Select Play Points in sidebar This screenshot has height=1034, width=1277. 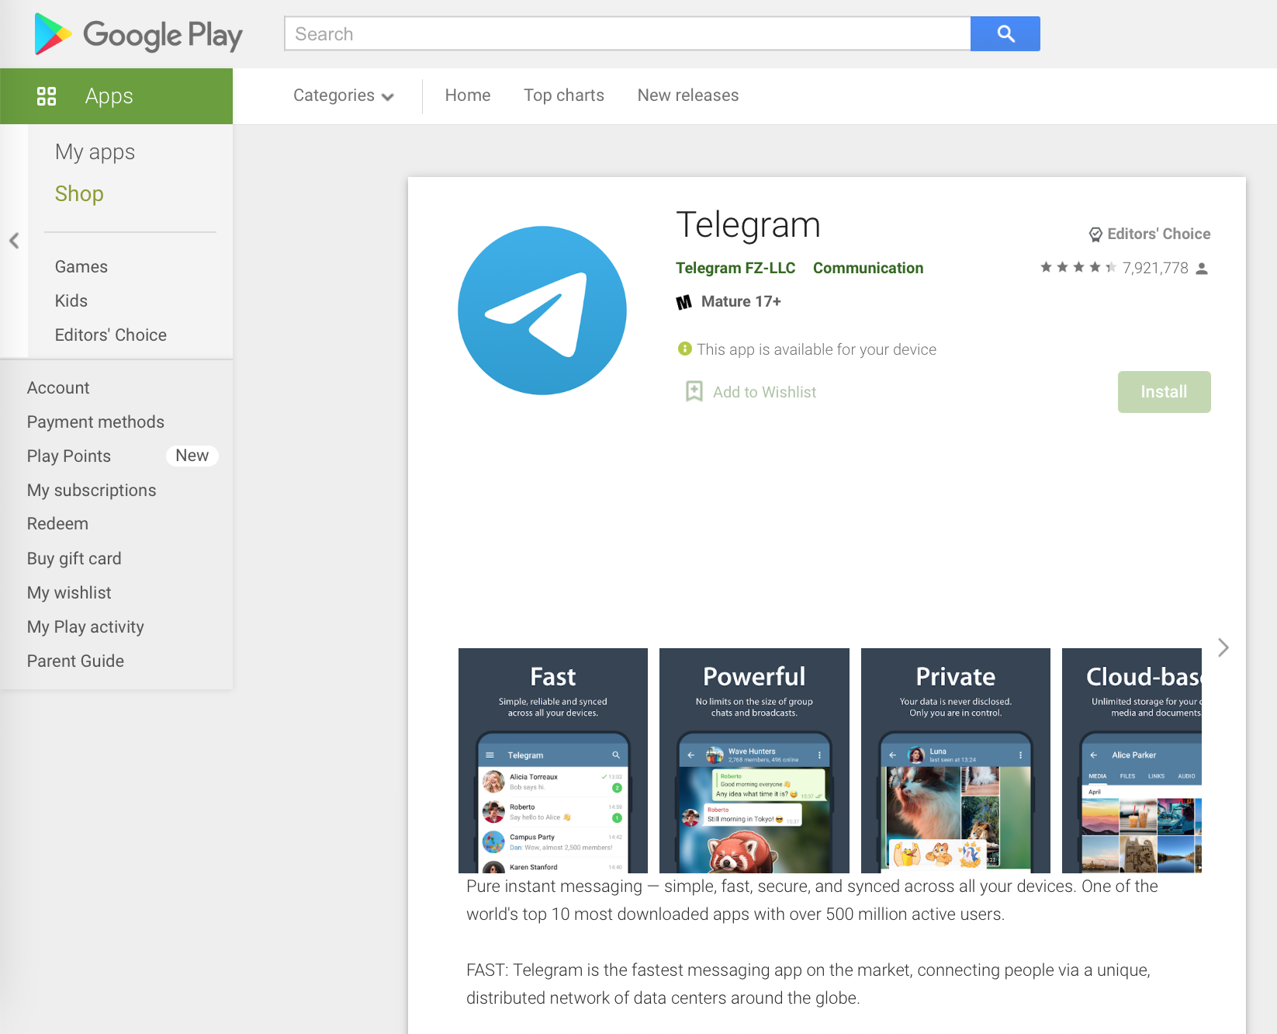[69, 456]
